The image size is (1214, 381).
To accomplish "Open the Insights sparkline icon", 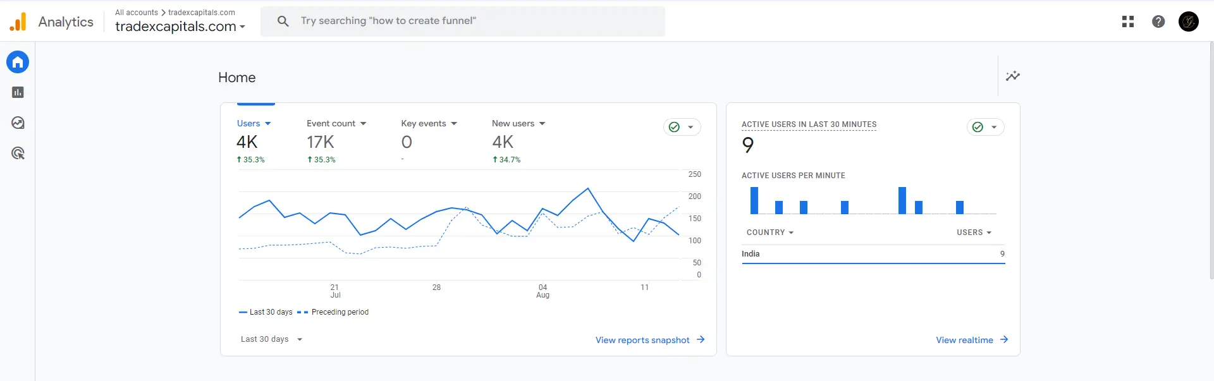I will pos(1013,76).
